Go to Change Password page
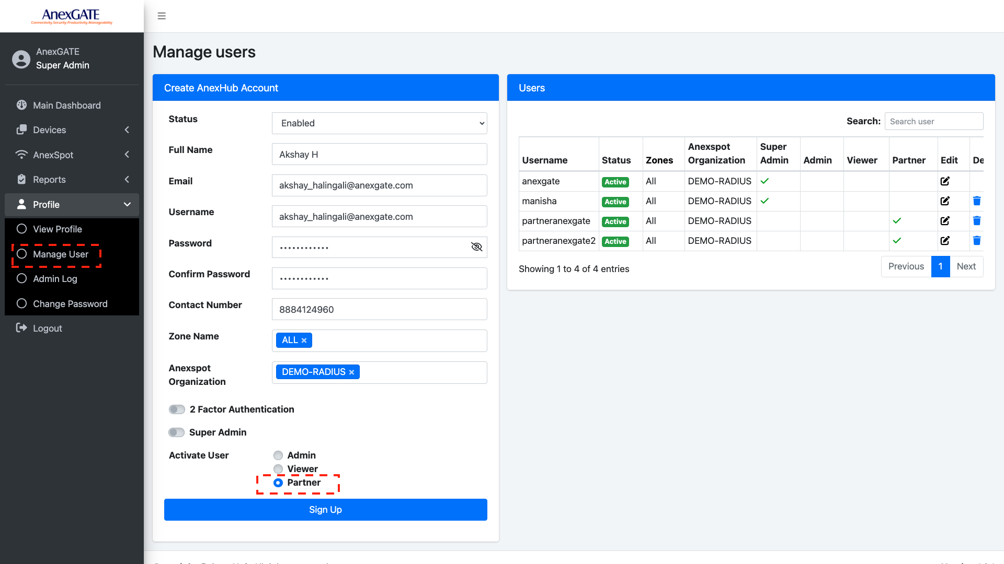 pos(70,304)
